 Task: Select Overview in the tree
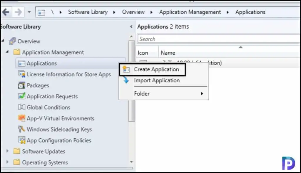(x=29, y=41)
